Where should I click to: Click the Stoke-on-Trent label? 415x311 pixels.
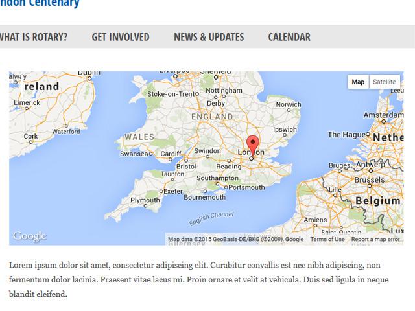pos(171,94)
